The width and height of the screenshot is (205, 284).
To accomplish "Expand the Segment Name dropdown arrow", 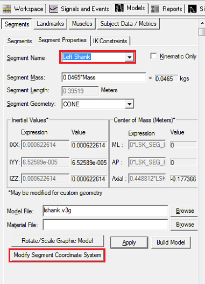I will (129, 57).
